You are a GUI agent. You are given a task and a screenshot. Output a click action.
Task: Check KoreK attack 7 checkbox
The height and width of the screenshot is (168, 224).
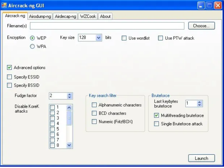tap(52, 140)
